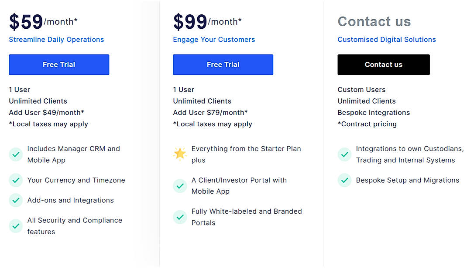Open the Streamline Daily Operations link
The height and width of the screenshot is (272, 467).
pos(56,39)
